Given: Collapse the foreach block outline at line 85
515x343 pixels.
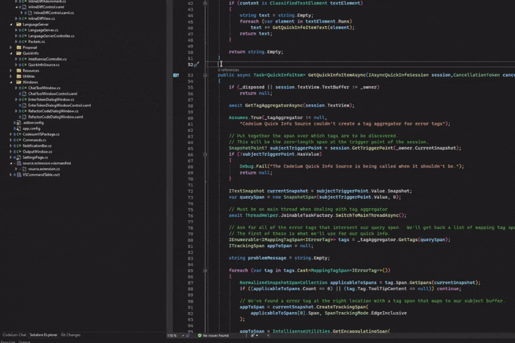Looking at the screenshot, I should click(205, 271).
